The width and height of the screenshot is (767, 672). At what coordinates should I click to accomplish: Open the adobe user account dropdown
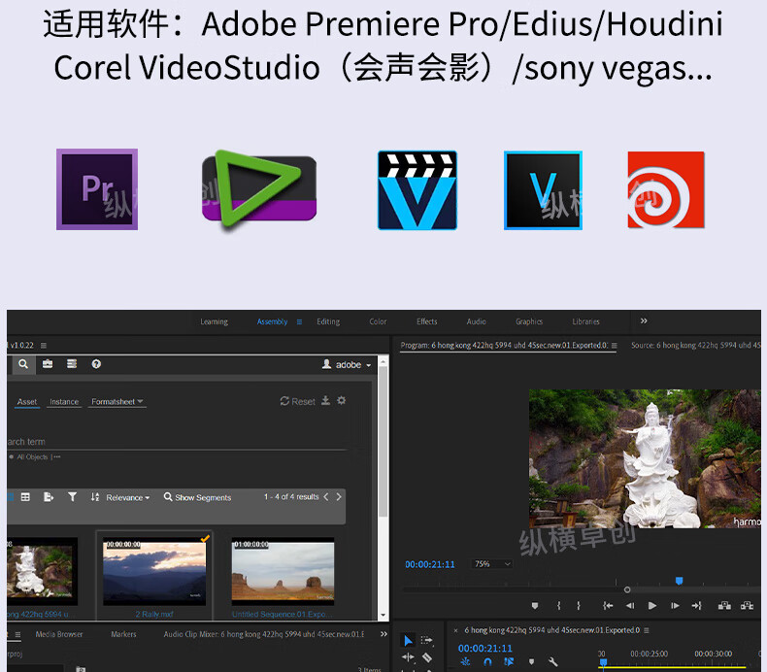click(x=348, y=365)
